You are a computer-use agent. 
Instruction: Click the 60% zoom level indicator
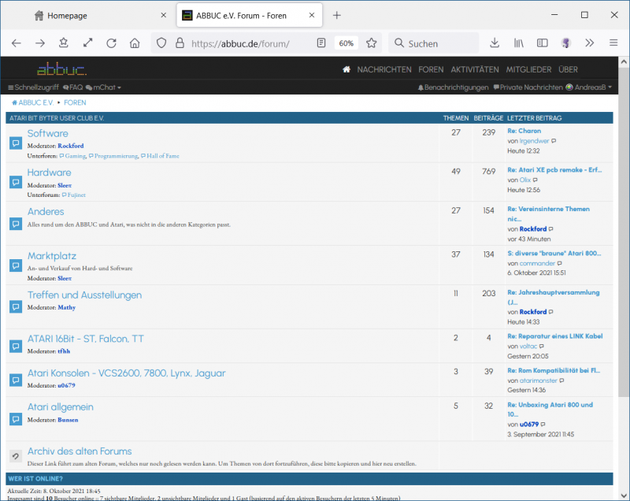click(x=346, y=43)
